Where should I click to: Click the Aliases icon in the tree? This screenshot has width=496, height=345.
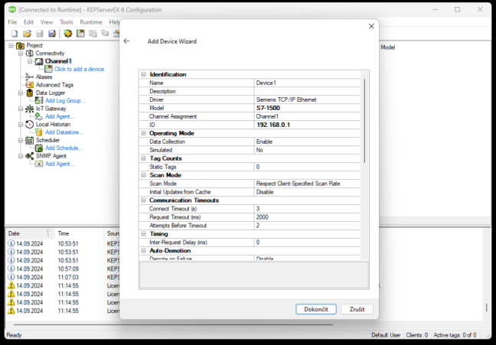pos(29,76)
